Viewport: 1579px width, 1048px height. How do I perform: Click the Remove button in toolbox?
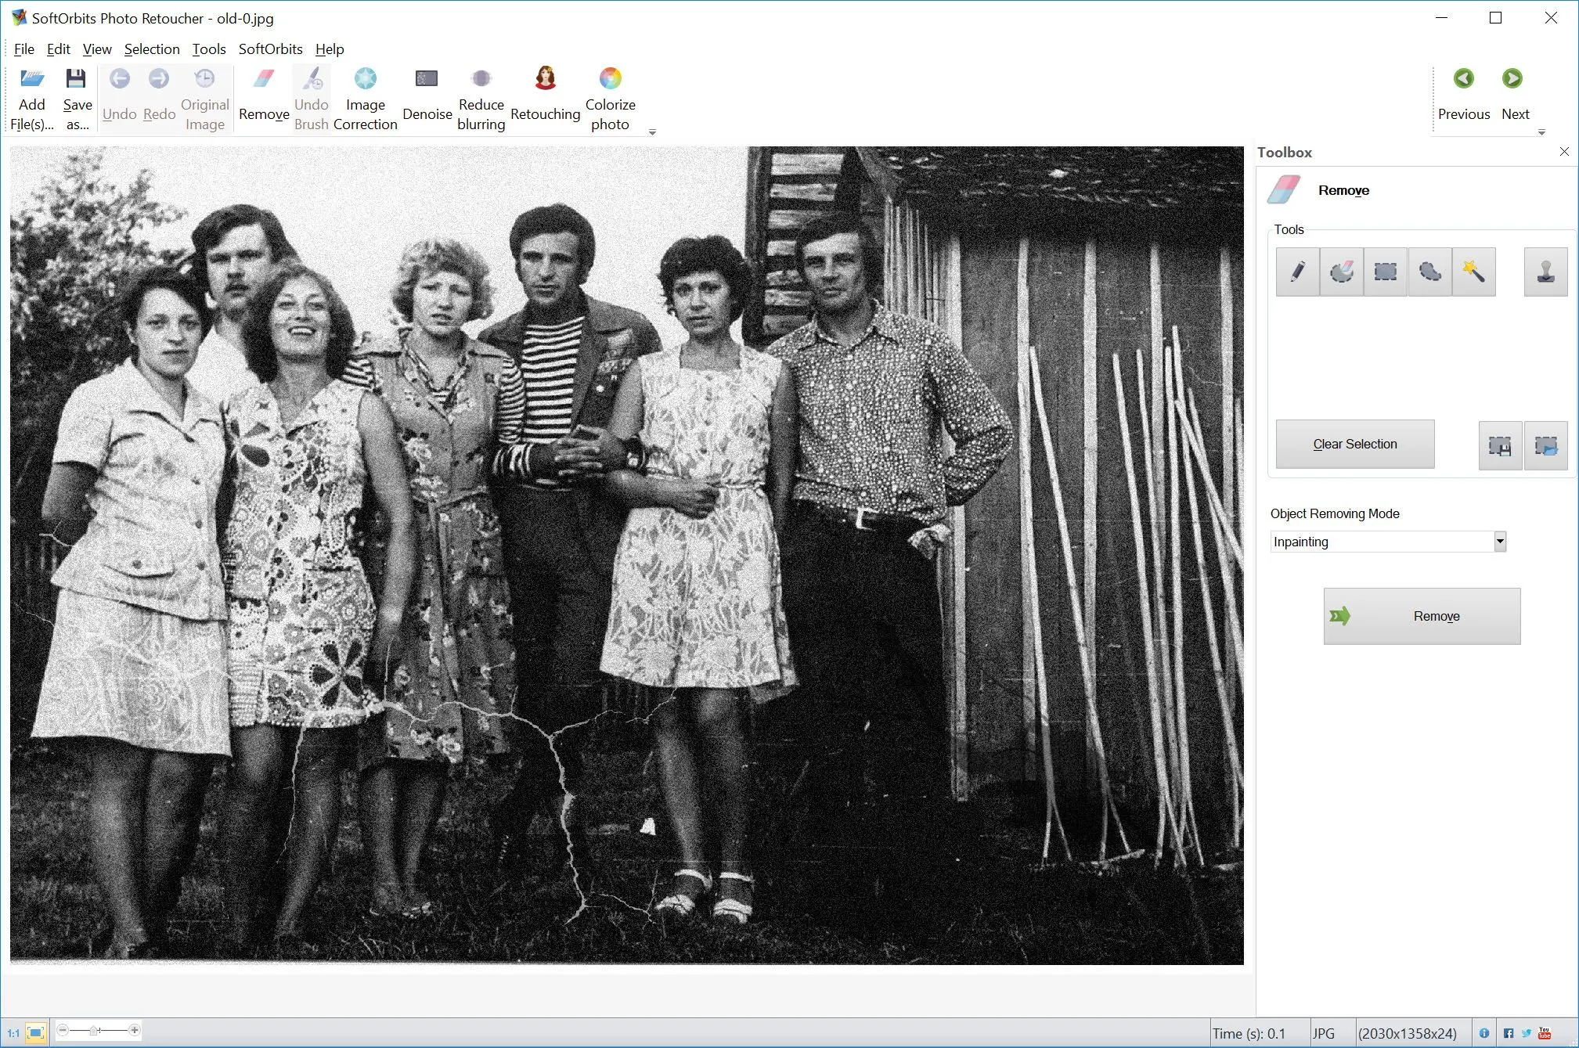tap(1421, 615)
